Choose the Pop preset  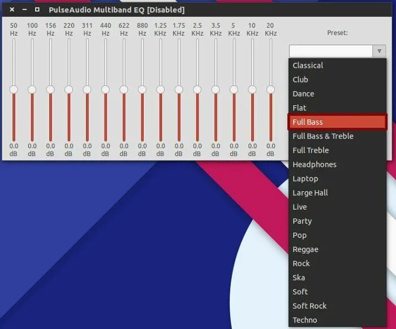pyautogui.click(x=337, y=235)
